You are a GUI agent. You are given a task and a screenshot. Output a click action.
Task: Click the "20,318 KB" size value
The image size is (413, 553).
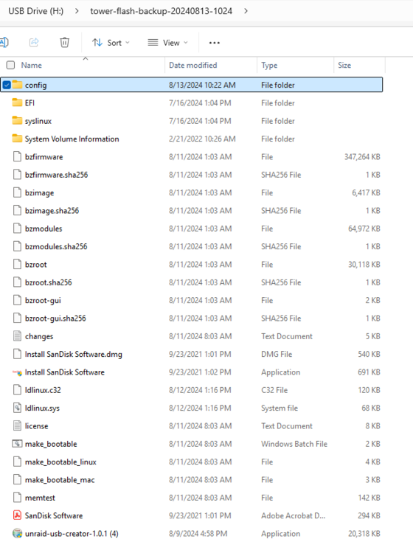(364, 534)
